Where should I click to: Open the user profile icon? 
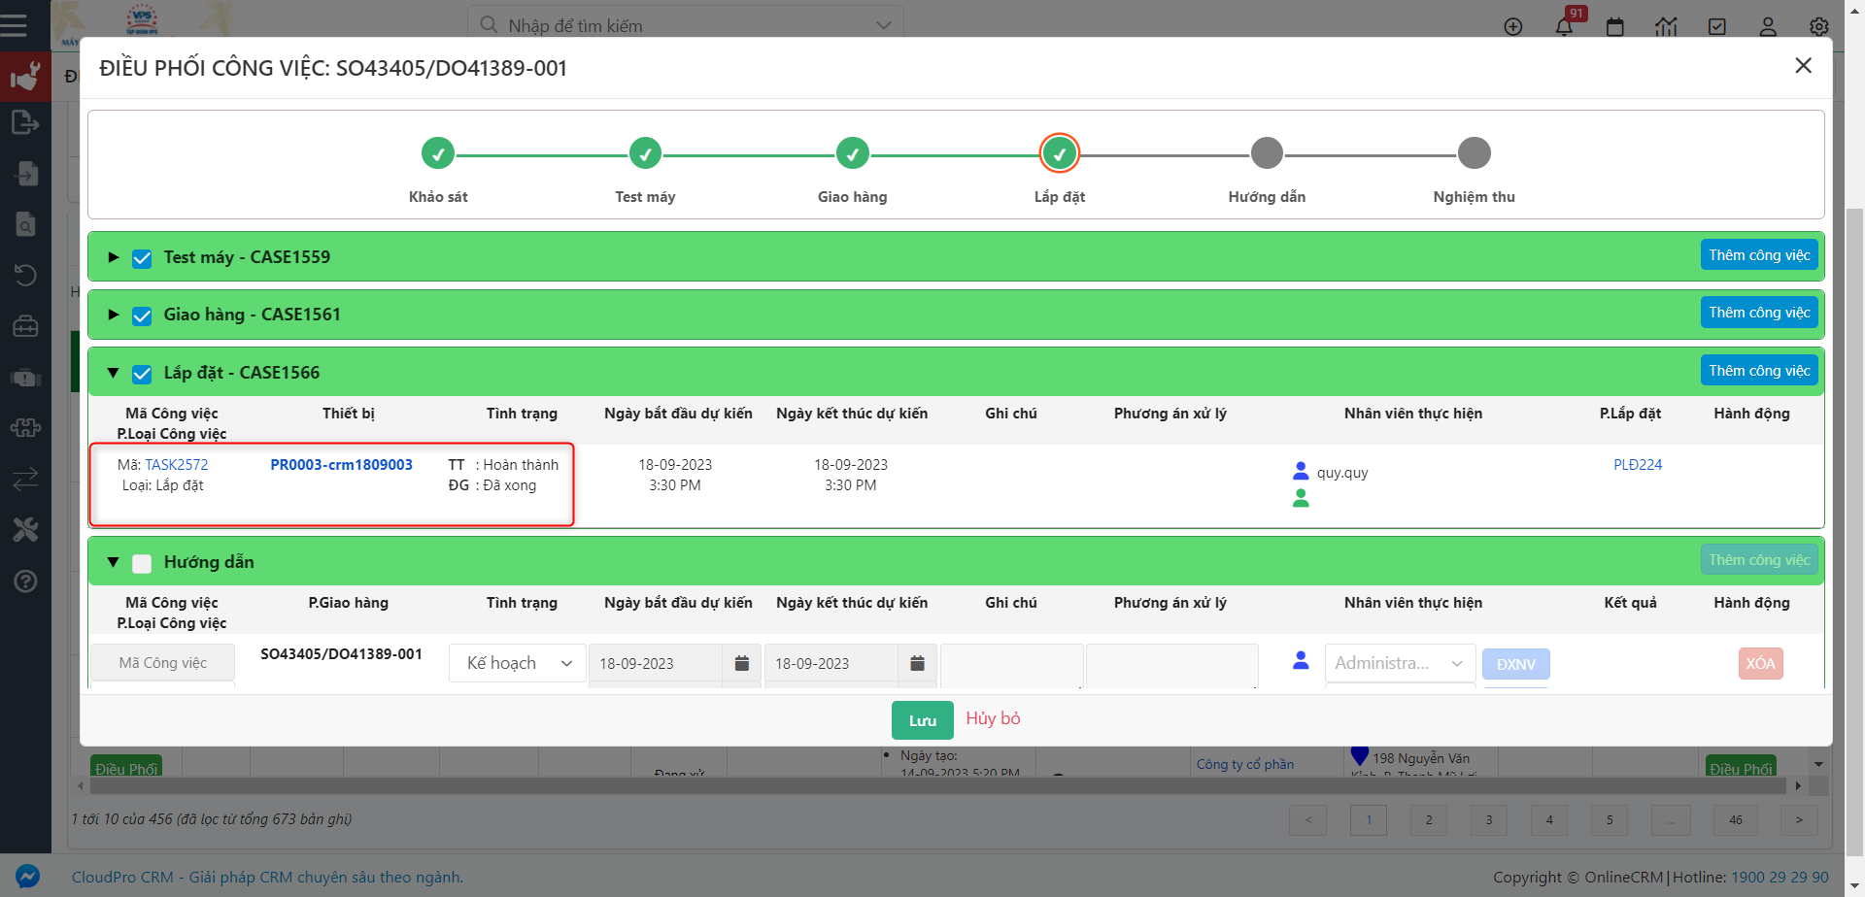pos(1768,27)
